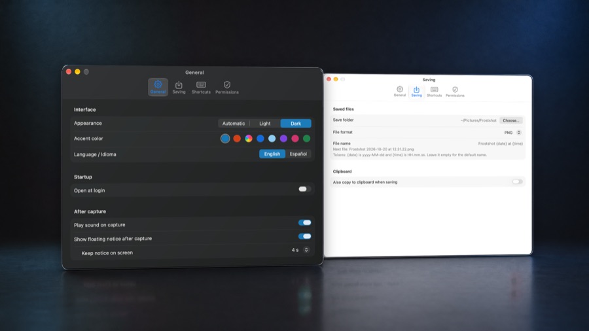
Task: Open Shortcuts in light Saving window
Action: point(435,91)
